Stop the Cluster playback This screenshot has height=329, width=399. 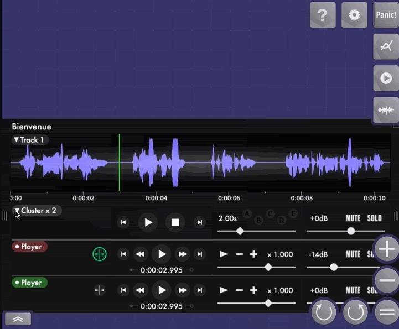175,222
